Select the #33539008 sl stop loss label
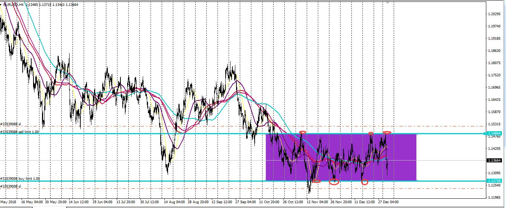The image size is (506, 208). click(11, 186)
